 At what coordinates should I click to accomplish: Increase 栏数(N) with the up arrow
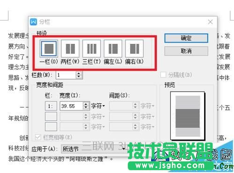(x=79, y=73)
